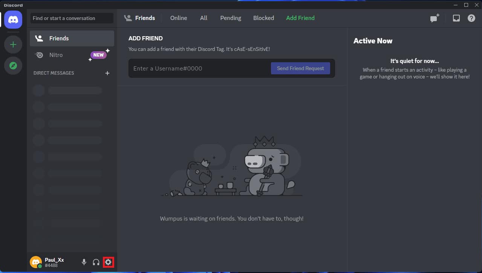Screen dimensions: 482x273
Task: Open Help question mark icon
Action: pos(471,18)
